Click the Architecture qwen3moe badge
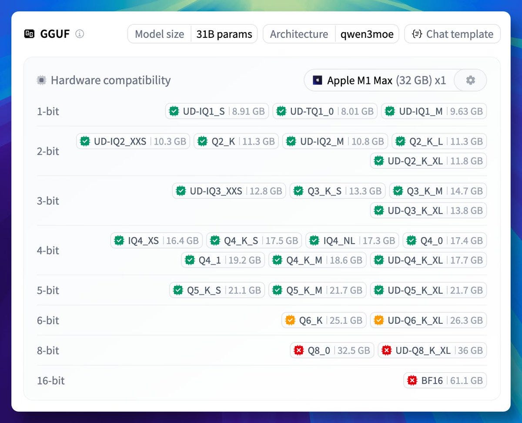 331,34
